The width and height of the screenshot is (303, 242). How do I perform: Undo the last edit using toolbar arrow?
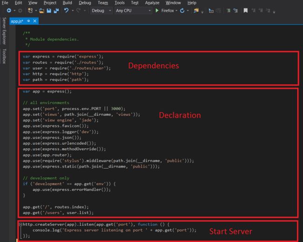pyautogui.click(x=66, y=10)
